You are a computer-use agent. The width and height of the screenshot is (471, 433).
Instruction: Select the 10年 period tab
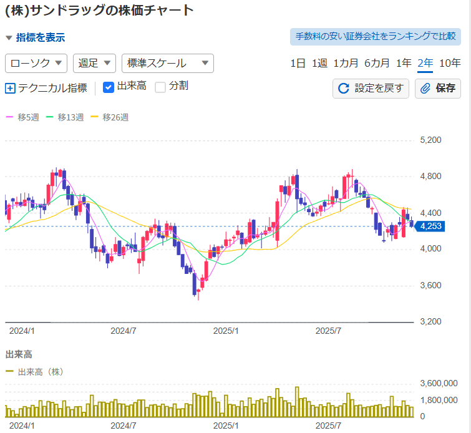tap(450, 63)
